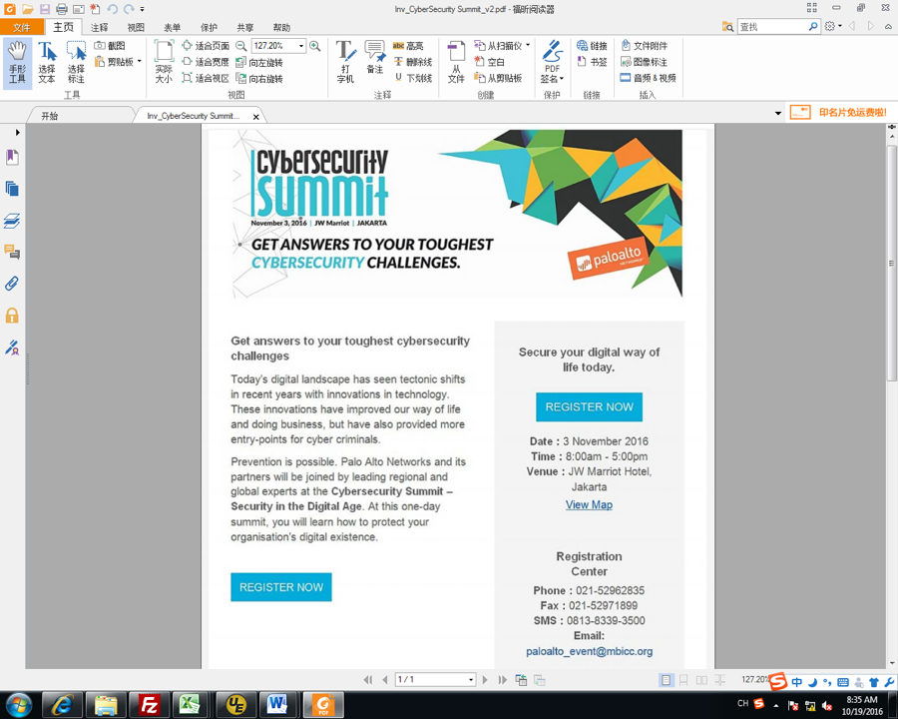The width and height of the screenshot is (898, 719).
Task: Apply Fit Visible (适合视区) zoom
Action: coord(206,78)
